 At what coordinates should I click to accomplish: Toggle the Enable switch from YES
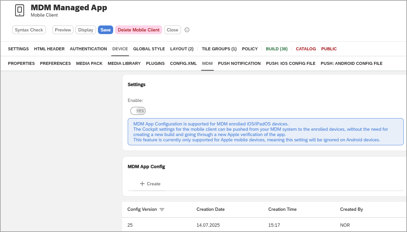[x=138, y=111]
